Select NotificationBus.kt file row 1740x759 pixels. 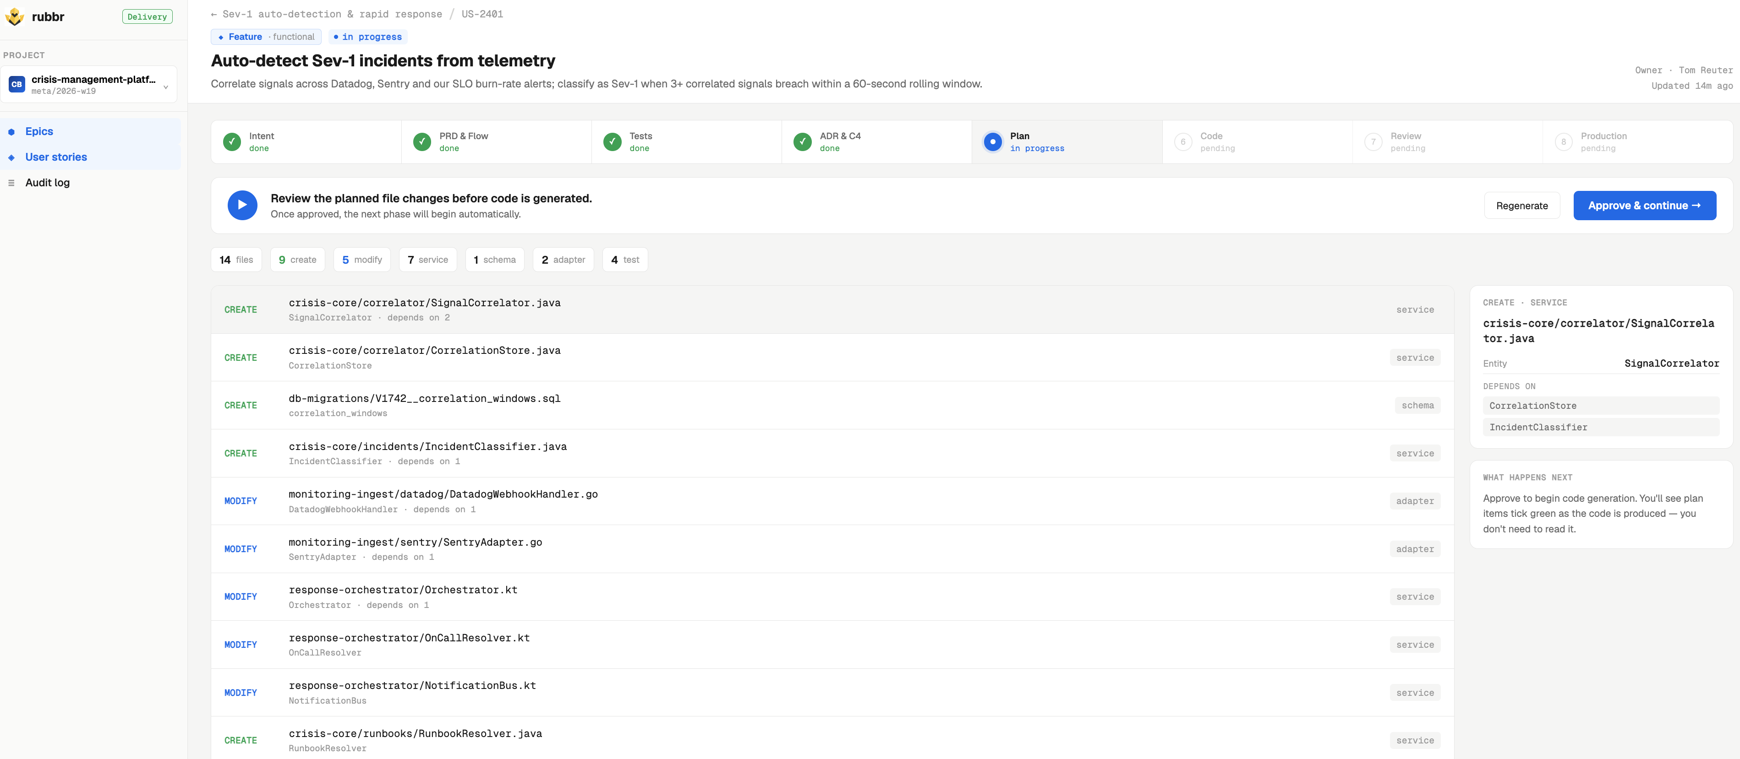click(x=832, y=693)
